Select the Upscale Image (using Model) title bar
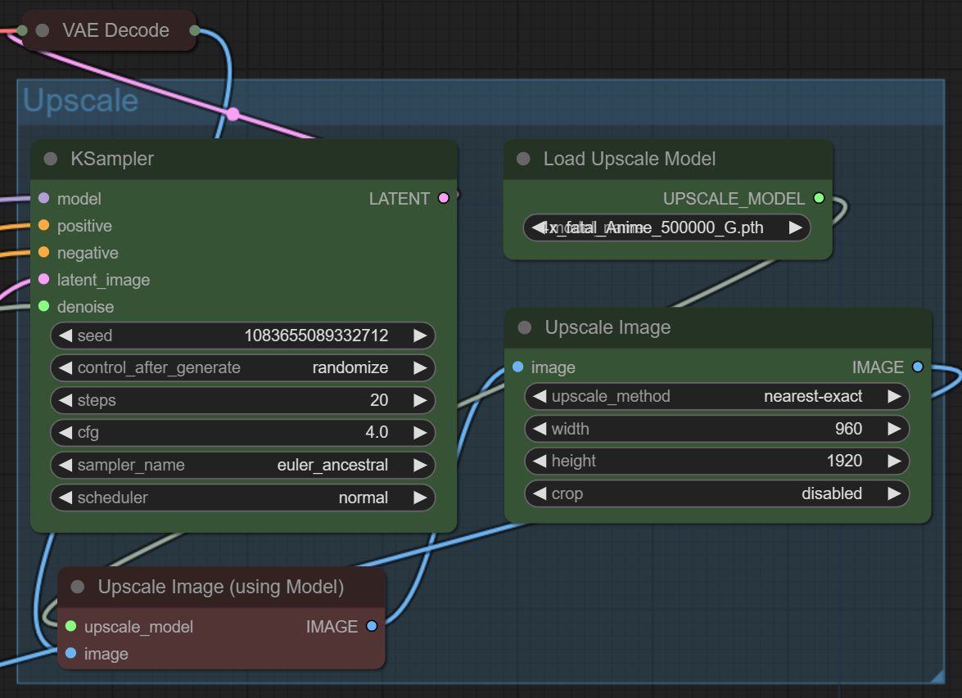Image resolution: width=962 pixels, height=698 pixels. [x=222, y=587]
